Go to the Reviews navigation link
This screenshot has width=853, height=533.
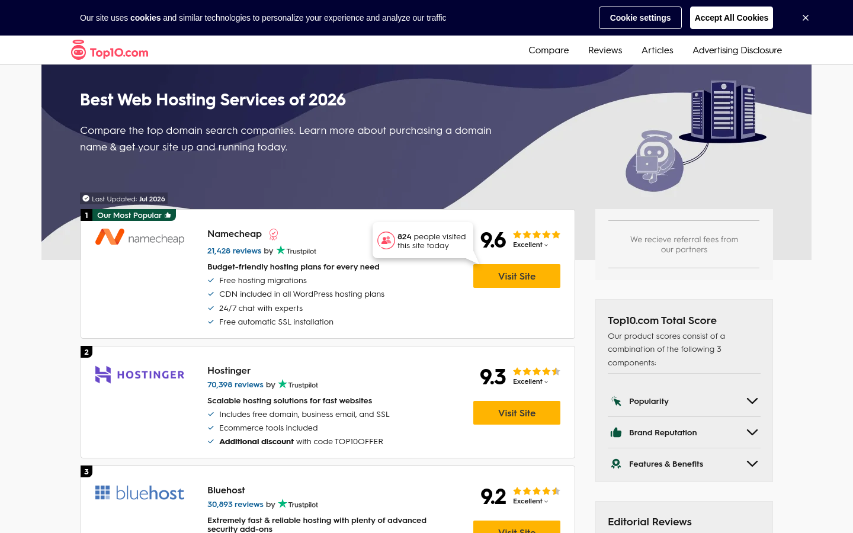(x=605, y=50)
